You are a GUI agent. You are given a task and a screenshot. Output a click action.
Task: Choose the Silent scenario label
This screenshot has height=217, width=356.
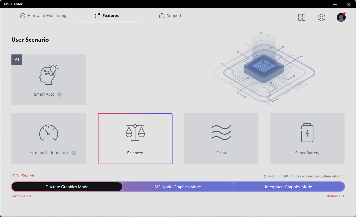pyautogui.click(x=221, y=153)
